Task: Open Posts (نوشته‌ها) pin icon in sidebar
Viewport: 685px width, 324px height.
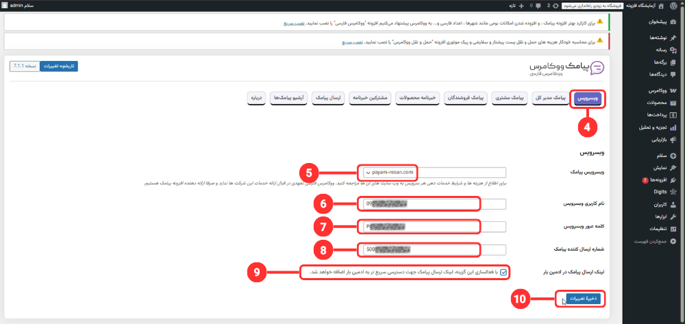Action: pos(674,38)
